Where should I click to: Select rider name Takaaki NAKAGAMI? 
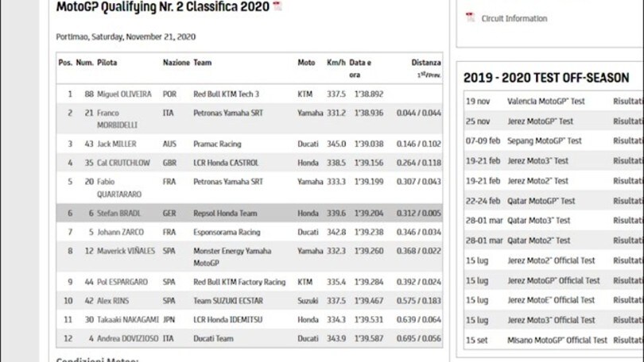128,320
